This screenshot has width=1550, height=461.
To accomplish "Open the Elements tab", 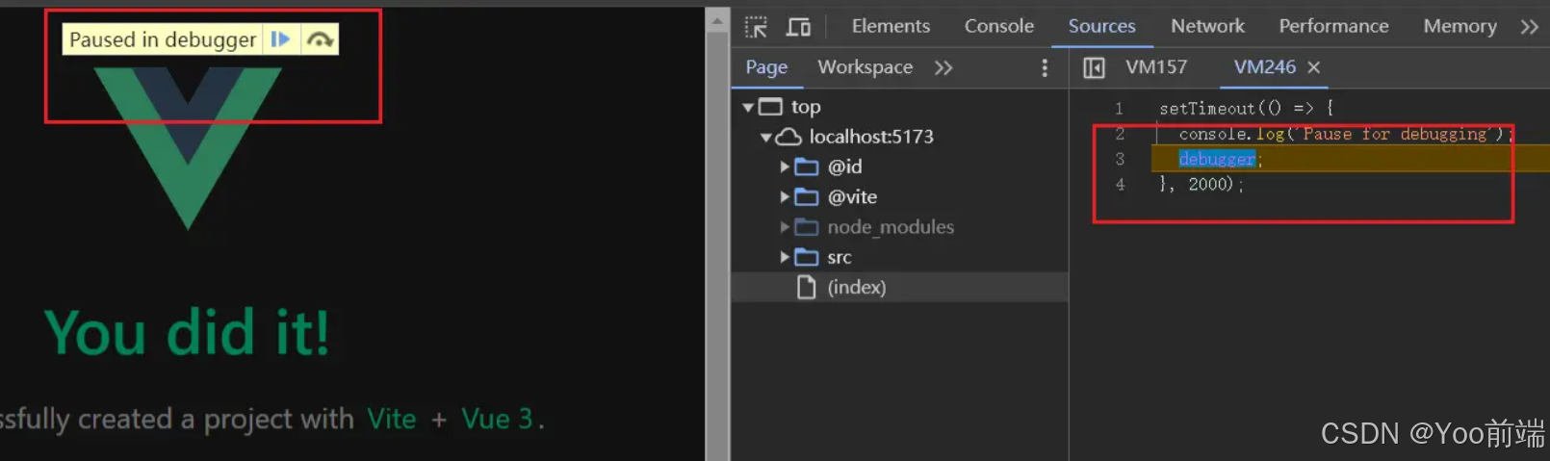I will [891, 26].
